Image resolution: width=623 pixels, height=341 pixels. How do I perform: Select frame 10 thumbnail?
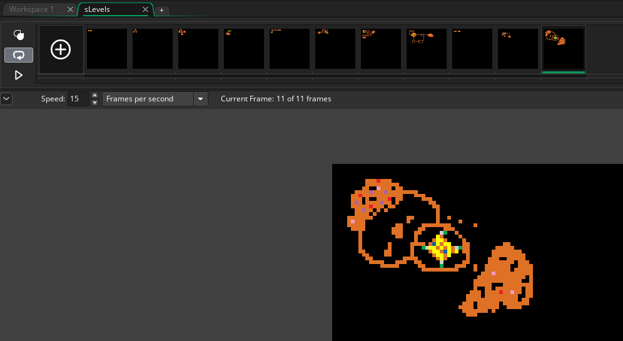(518, 48)
